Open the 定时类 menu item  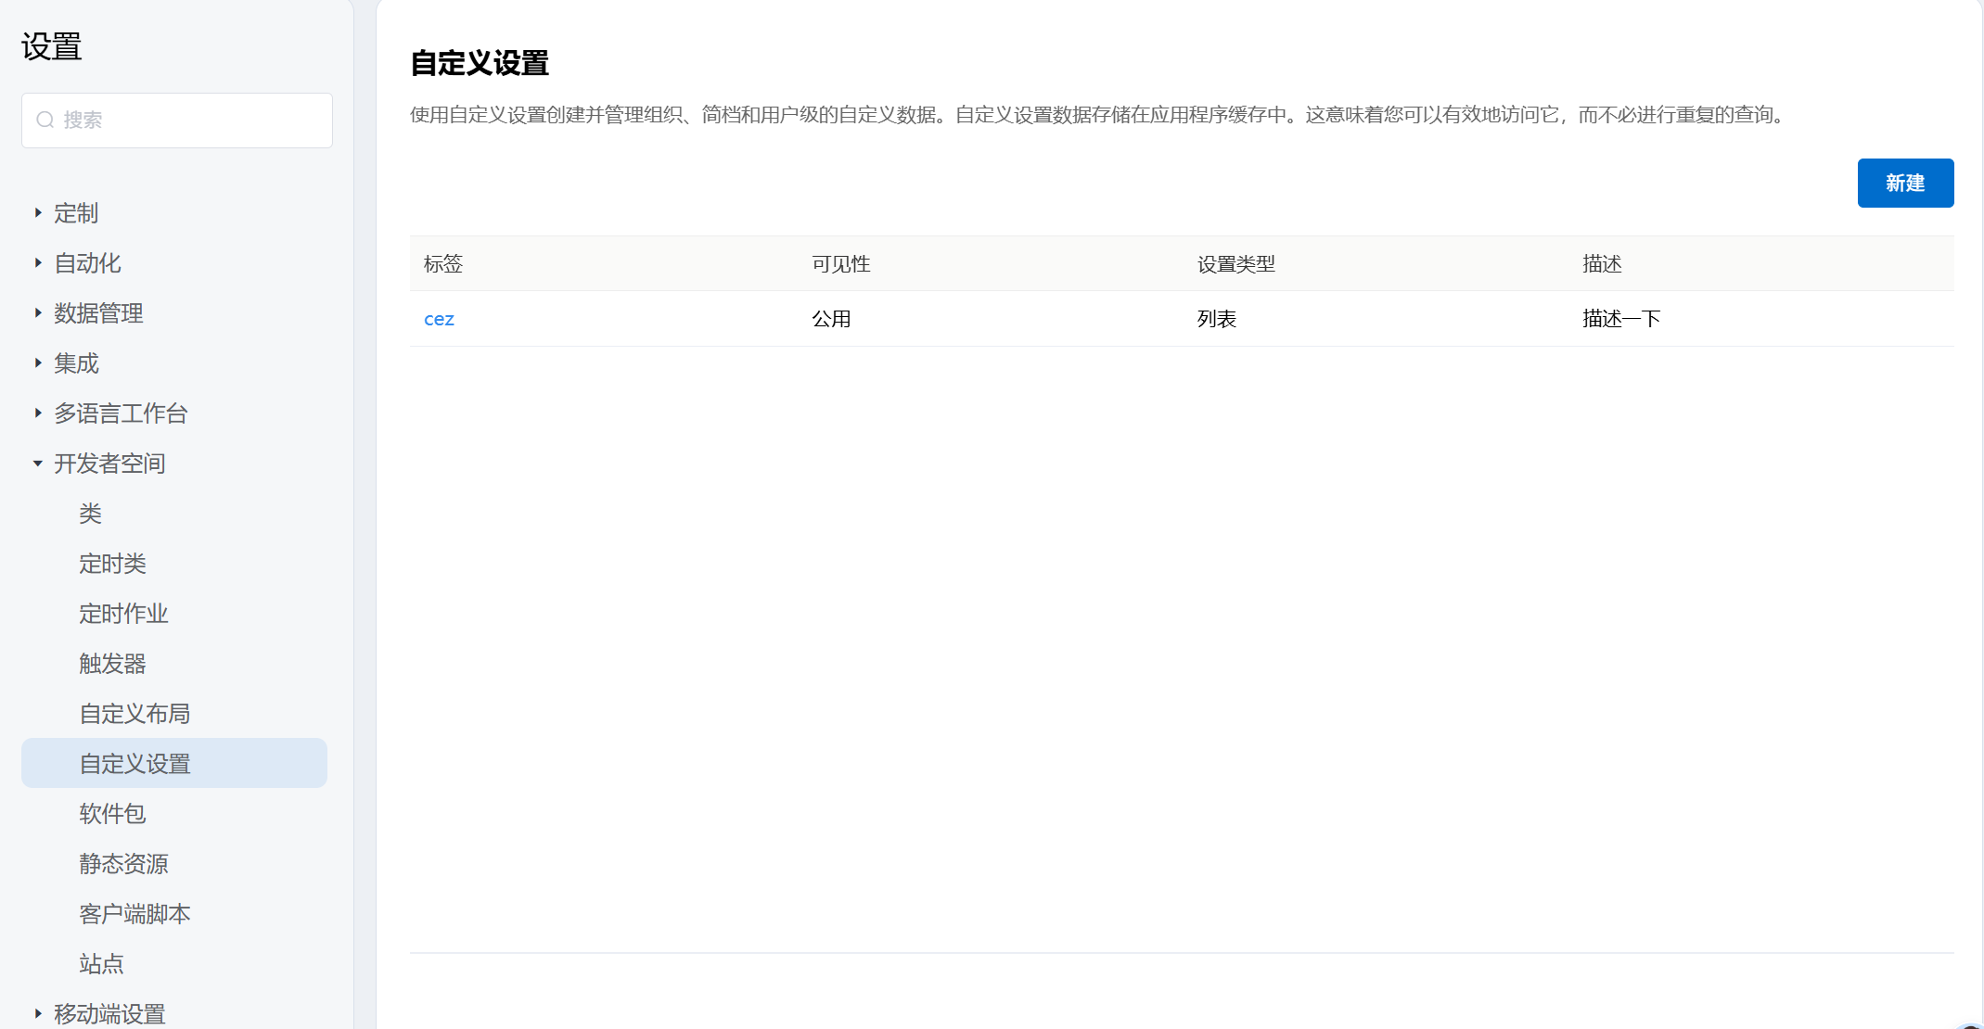tap(112, 564)
